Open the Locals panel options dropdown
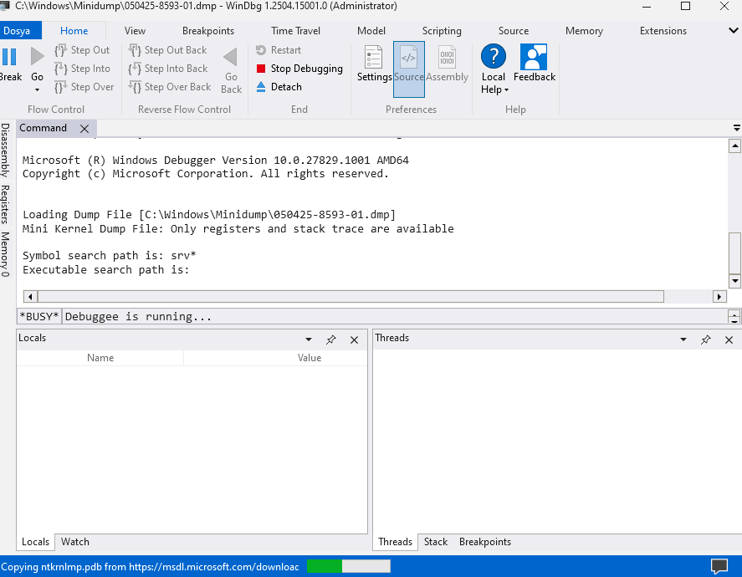This screenshot has height=577, width=742. (x=309, y=340)
